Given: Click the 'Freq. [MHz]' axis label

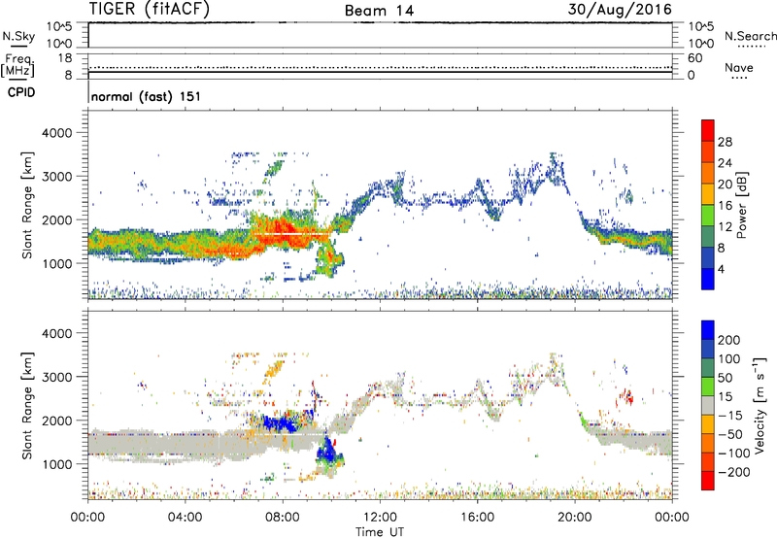Looking at the screenshot, I should click(17, 65).
